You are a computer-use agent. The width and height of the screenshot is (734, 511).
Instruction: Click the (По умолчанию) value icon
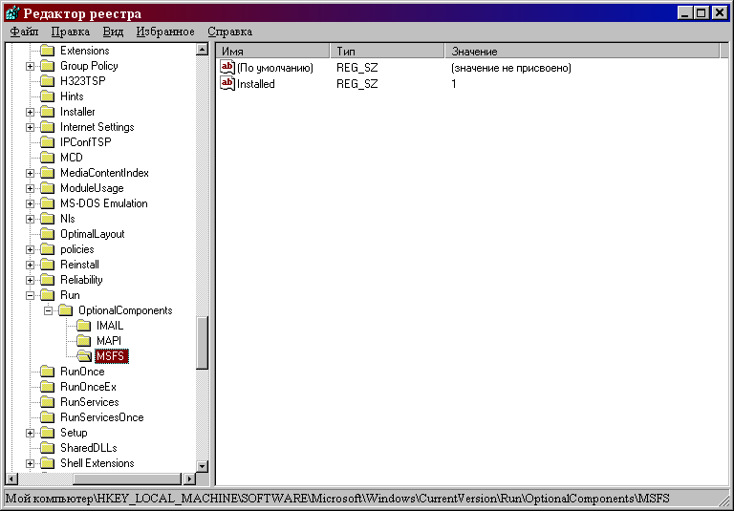pyautogui.click(x=227, y=68)
